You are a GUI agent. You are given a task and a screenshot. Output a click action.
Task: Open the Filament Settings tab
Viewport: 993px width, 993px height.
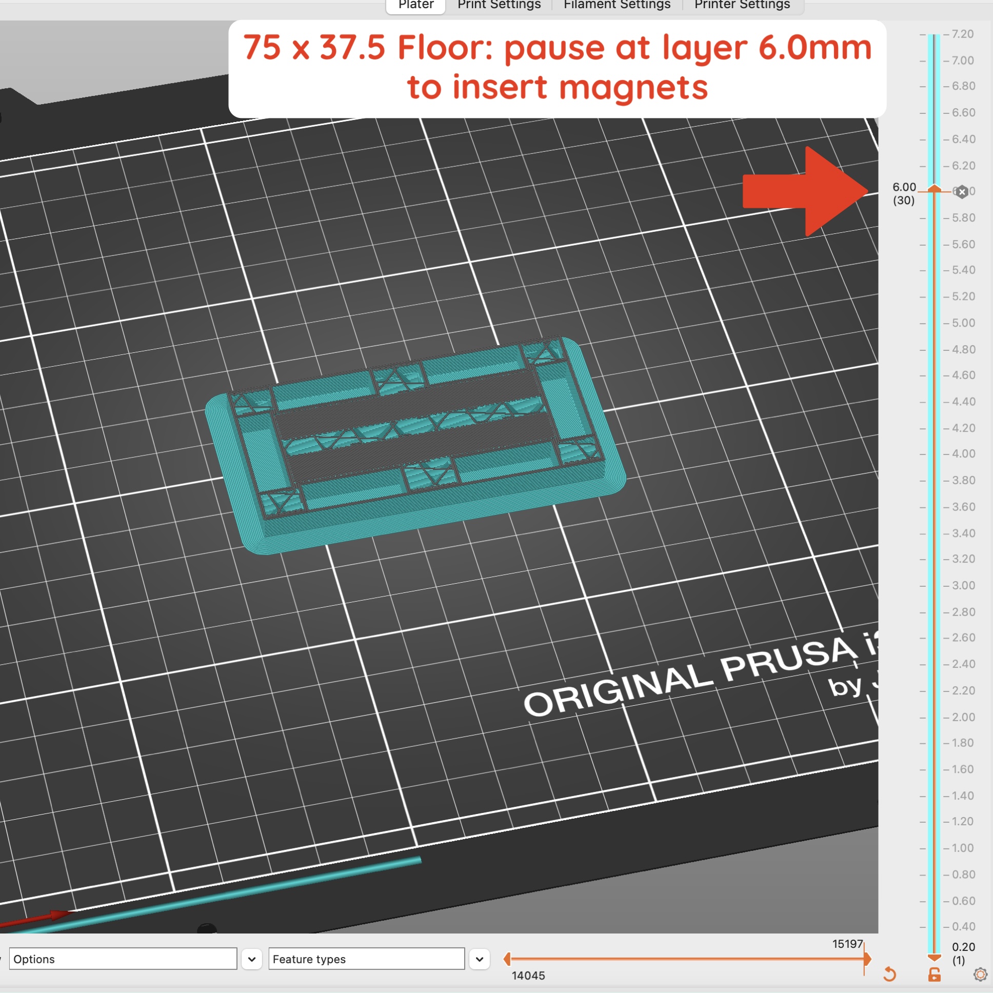(617, 5)
